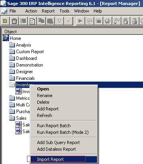Click the stacked-windows toolbar icon
Viewport: 143px width, 164px height.
pyautogui.click(x=99, y=21)
